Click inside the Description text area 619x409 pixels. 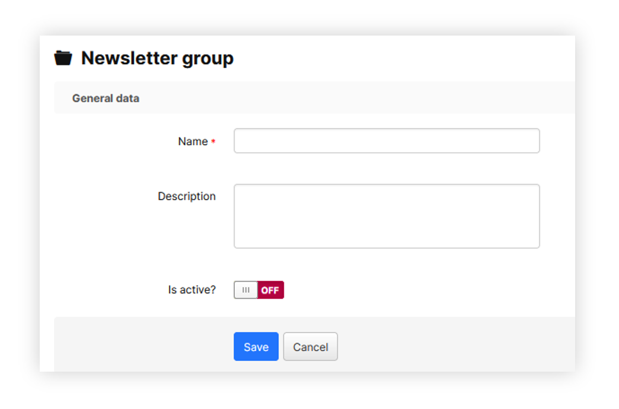tap(387, 216)
